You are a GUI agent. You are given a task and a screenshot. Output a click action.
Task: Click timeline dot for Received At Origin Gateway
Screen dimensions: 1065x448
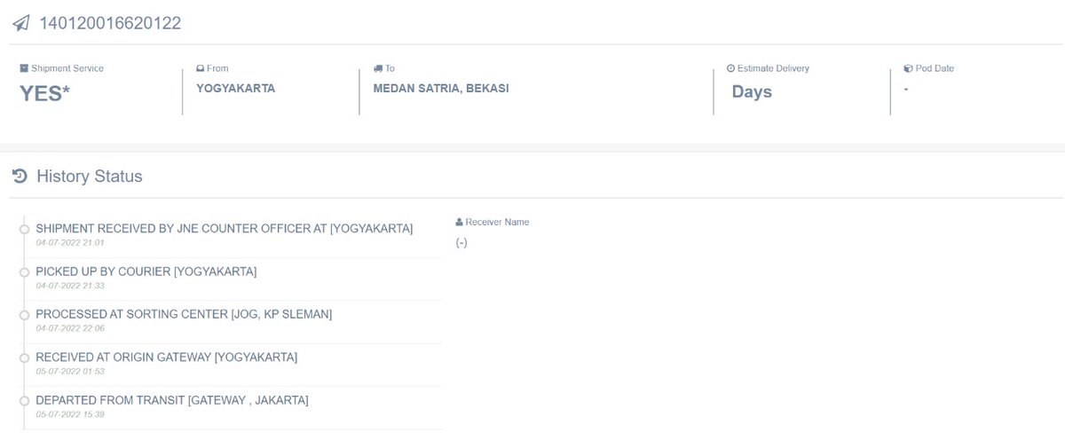tap(24, 358)
